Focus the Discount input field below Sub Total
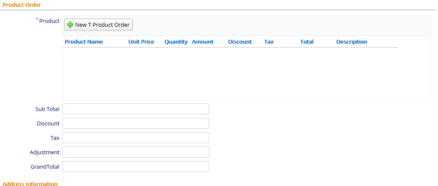 coord(136,123)
